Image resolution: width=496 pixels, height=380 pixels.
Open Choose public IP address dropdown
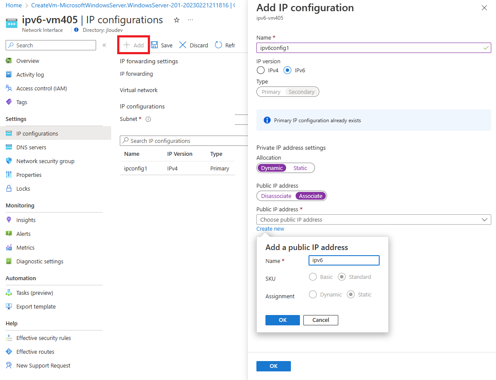pyautogui.click(x=374, y=219)
